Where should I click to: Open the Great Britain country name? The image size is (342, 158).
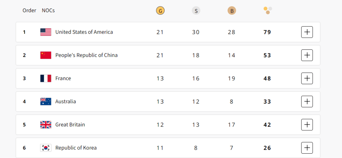click(x=70, y=125)
